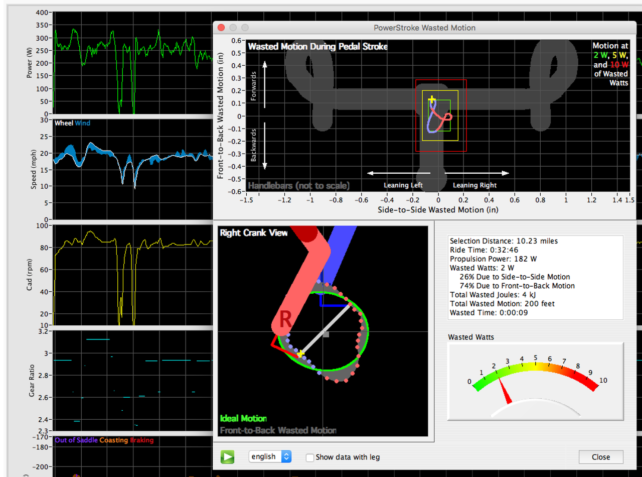Viewport: 642px width, 477px height.
Task: Enable the Show data with leg checkbox
Action: click(310, 457)
